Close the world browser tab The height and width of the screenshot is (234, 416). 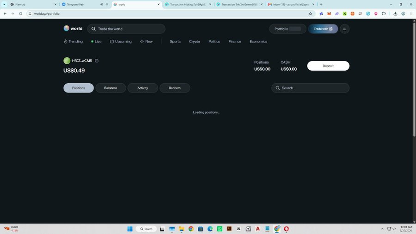pos(159,4)
